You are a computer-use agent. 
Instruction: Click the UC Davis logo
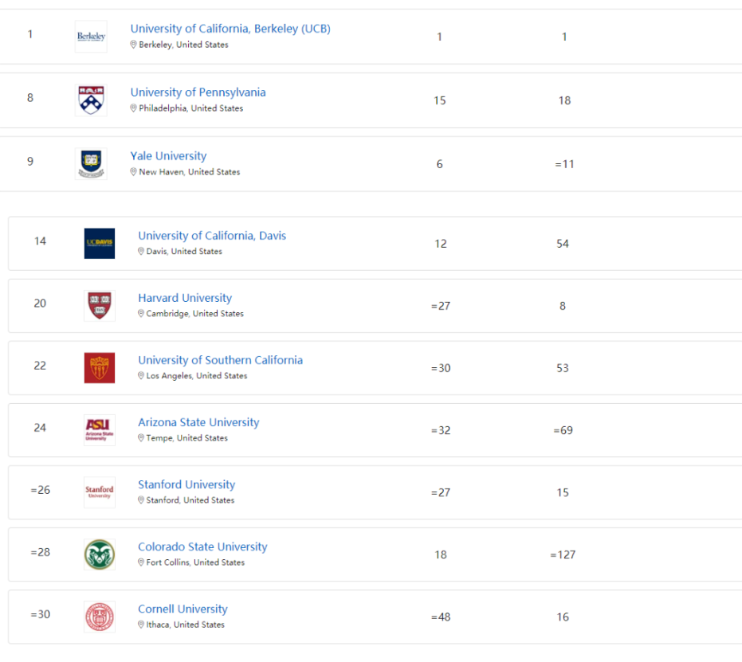(x=100, y=244)
